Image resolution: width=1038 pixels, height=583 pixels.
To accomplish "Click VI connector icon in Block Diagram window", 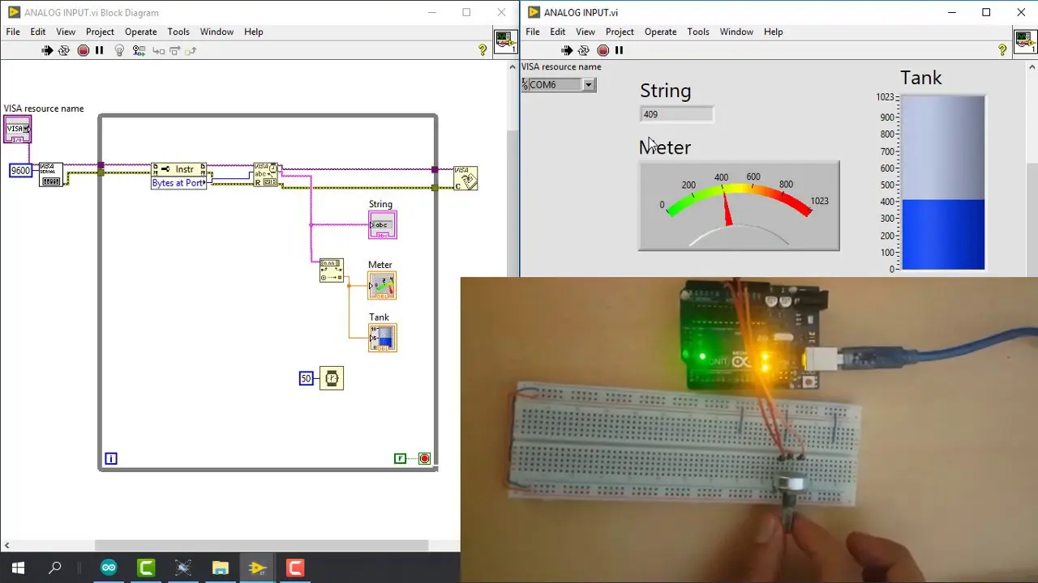I will [506, 42].
